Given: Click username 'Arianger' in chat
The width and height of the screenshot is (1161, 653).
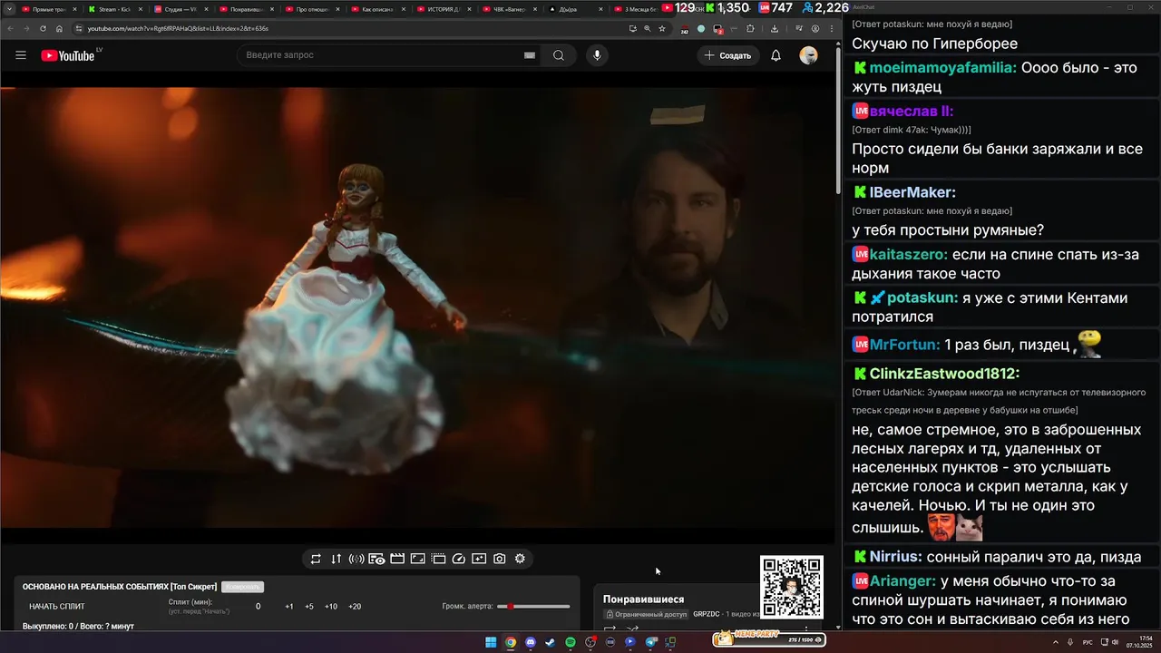Looking at the screenshot, I should coord(901,580).
